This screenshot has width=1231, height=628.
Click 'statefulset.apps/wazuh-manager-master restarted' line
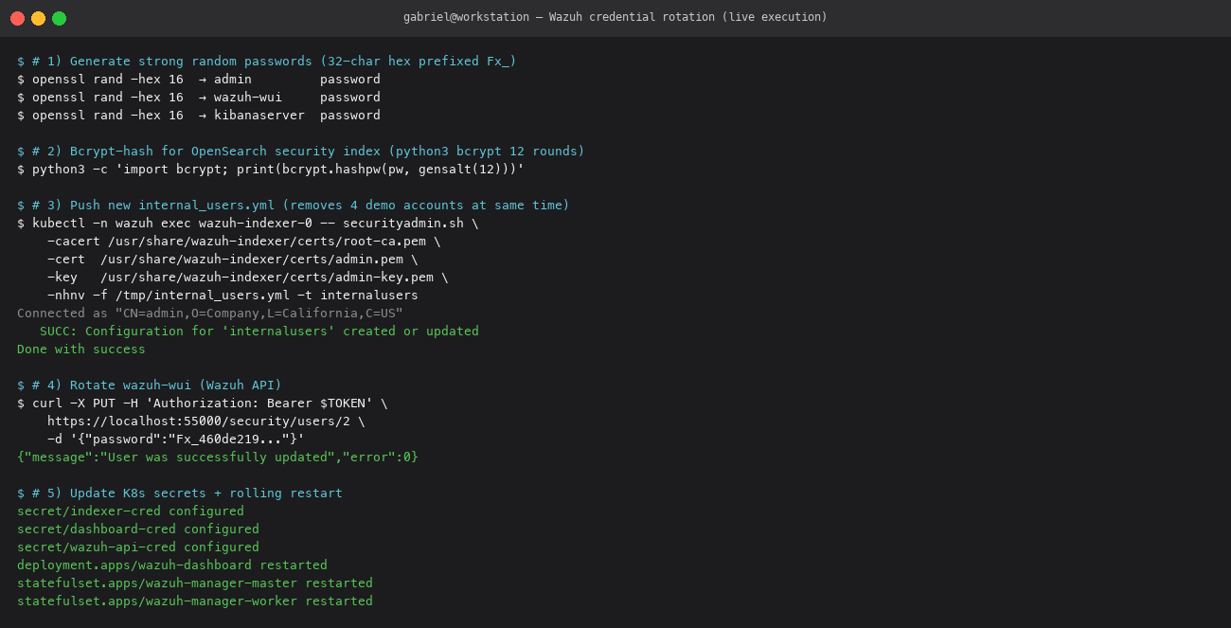pos(195,583)
